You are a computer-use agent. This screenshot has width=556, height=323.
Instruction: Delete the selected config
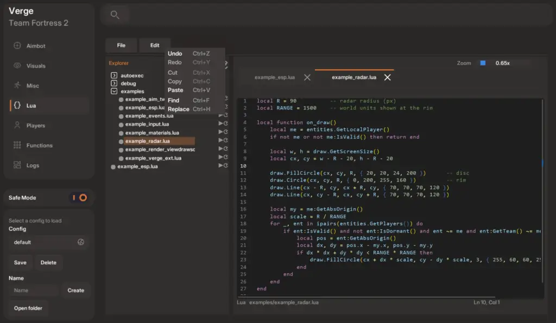[48, 262]
